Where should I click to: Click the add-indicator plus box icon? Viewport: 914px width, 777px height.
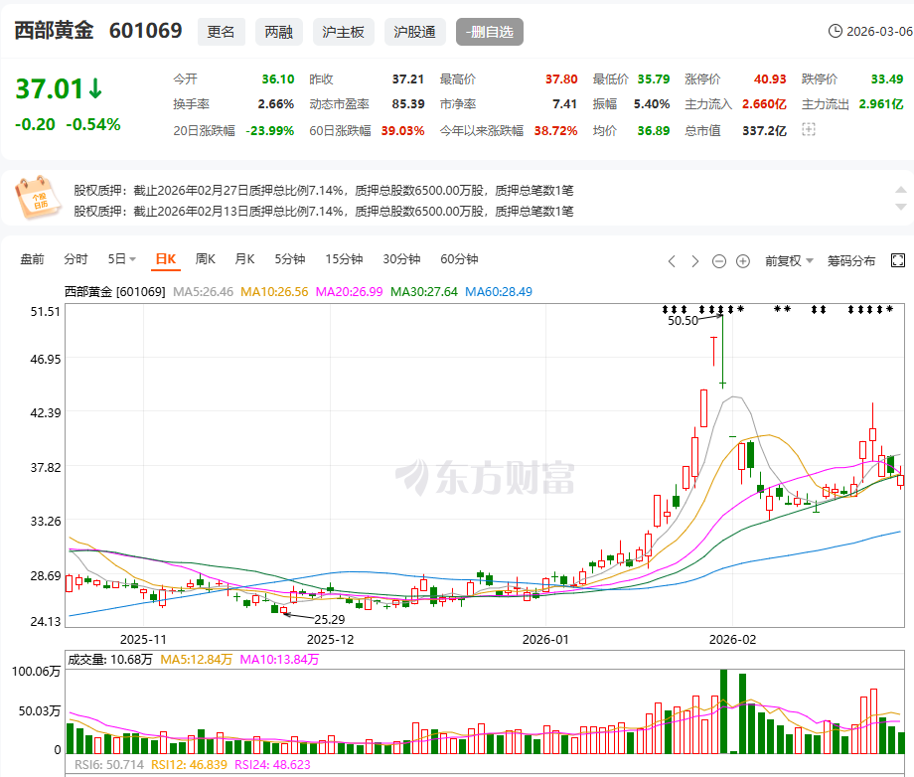click(808, 130)
